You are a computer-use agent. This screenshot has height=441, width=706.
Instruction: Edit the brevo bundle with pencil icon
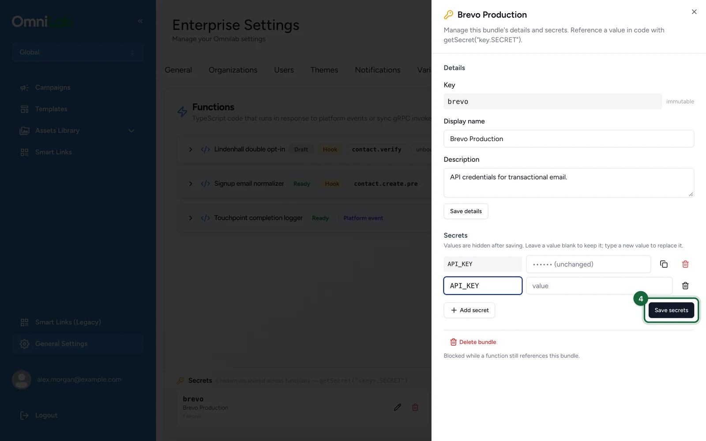click(398, 407)
